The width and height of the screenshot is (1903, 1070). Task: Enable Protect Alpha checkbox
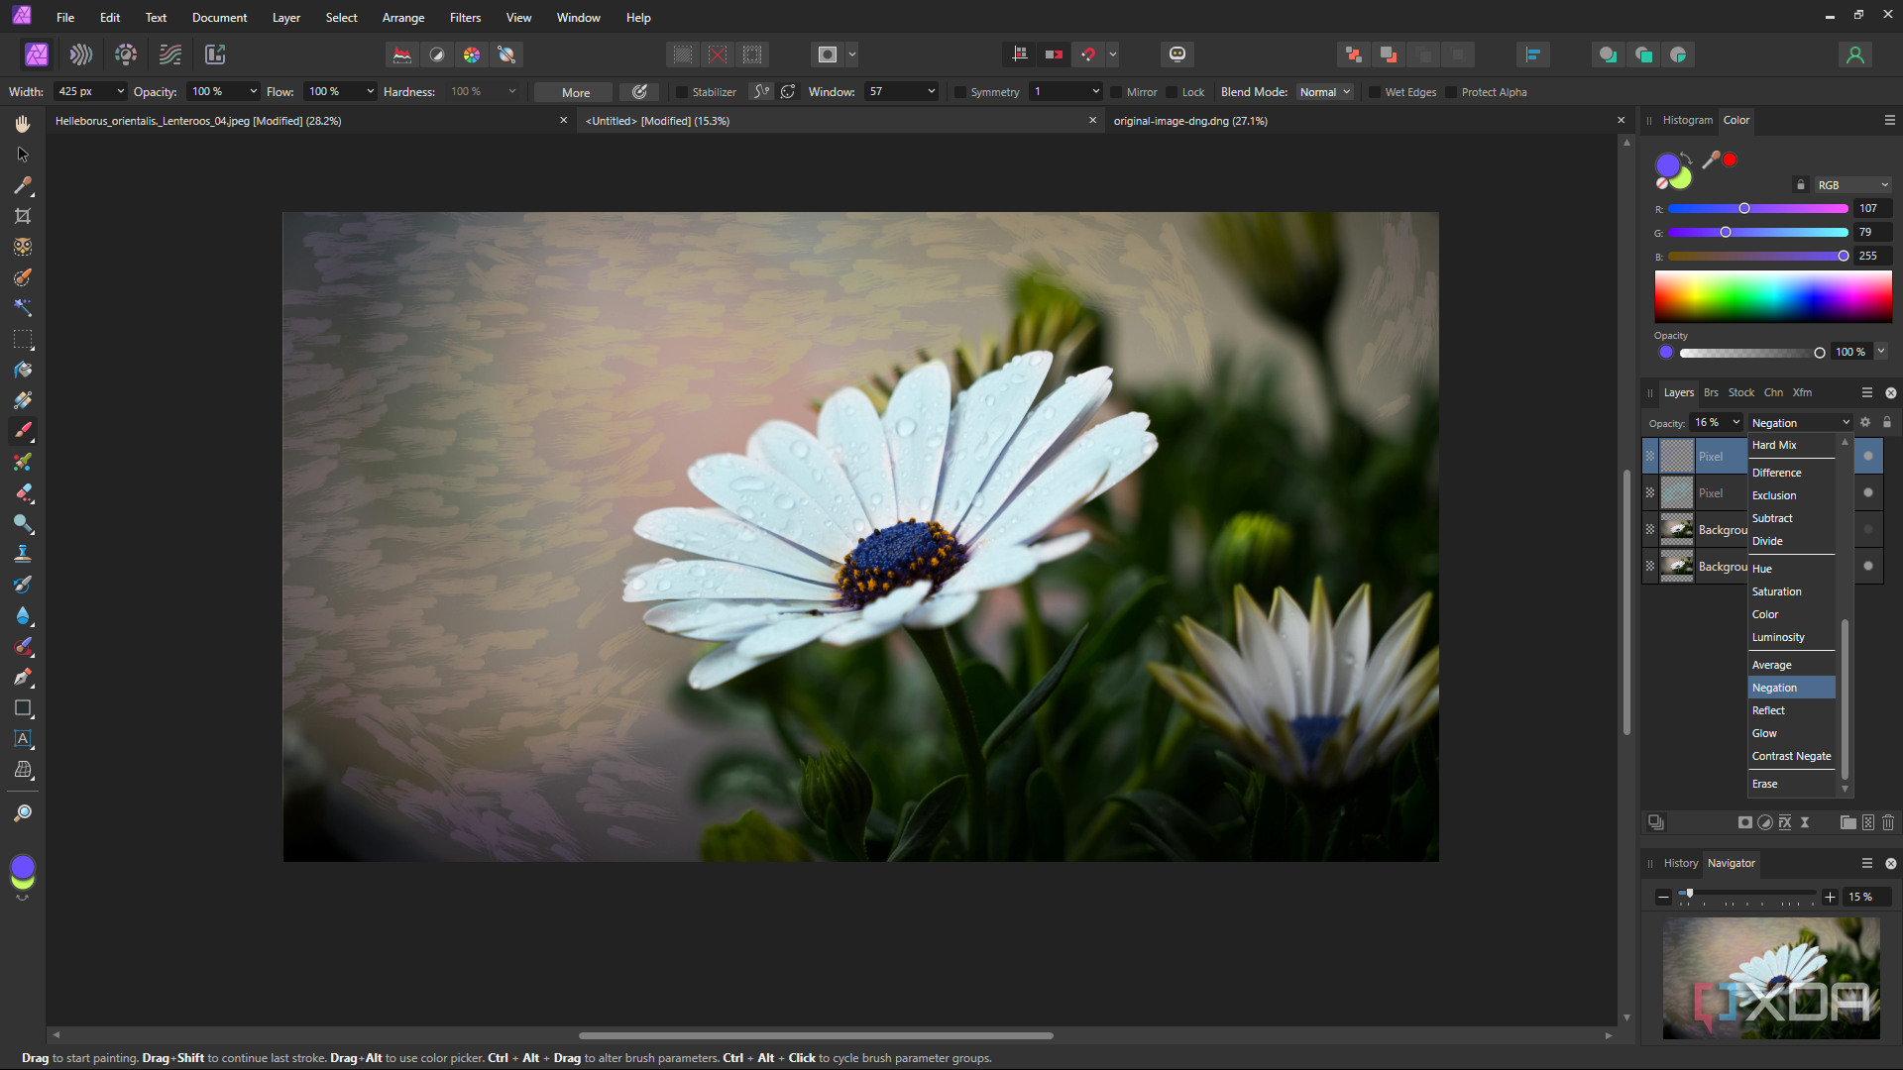click(x=1451, y=92)
